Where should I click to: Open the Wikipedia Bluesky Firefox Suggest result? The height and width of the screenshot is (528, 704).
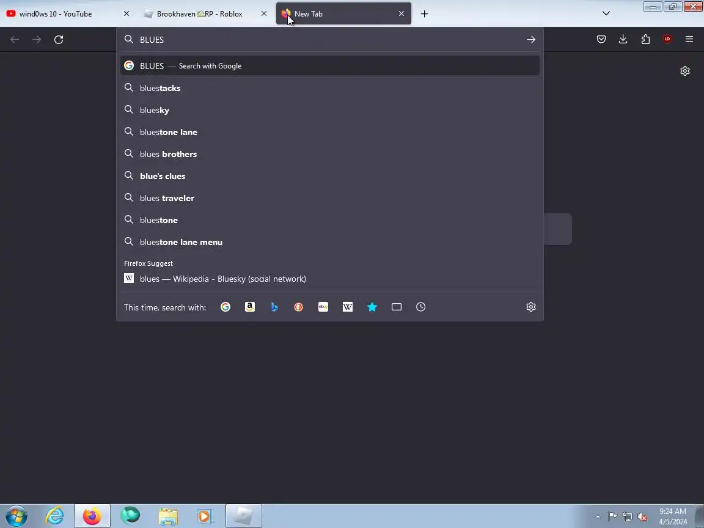pyautogui.click(x=330, y=279)
